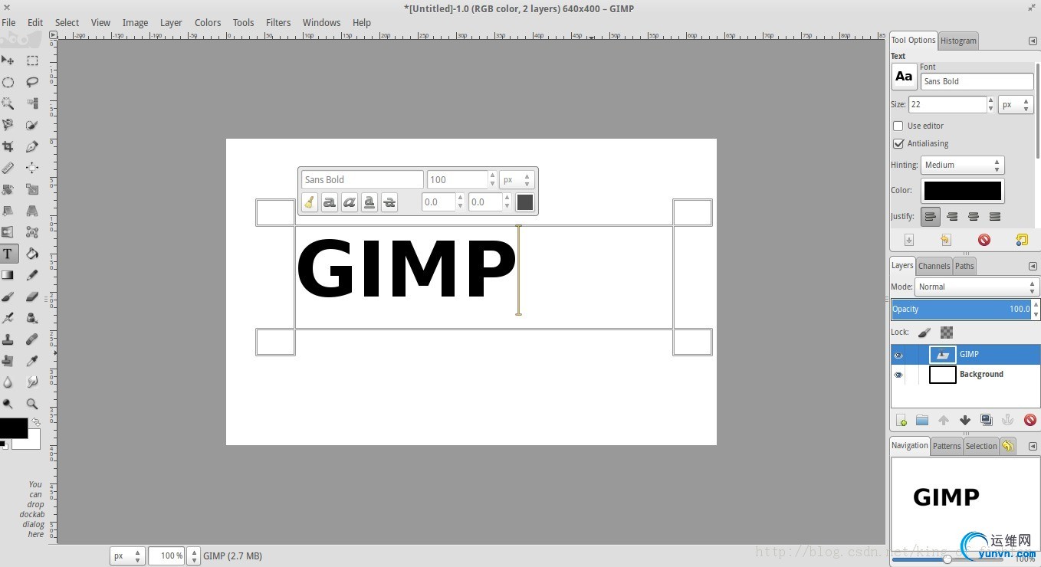
Task: Delete tool preset icon
Action: pyautogui.click(x=984, y=240)
